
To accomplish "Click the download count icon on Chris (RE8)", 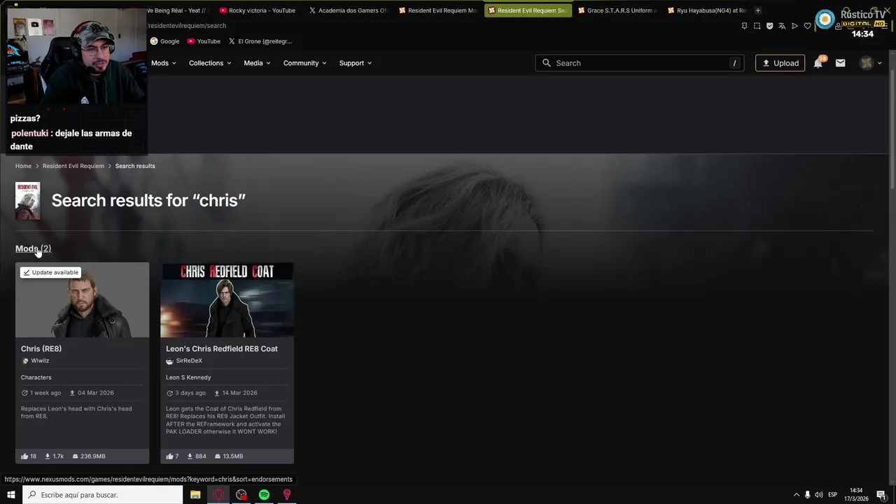I will click(48, 456).
